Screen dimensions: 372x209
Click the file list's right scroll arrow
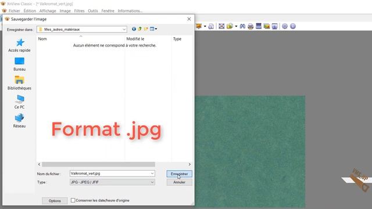[189, 164]
